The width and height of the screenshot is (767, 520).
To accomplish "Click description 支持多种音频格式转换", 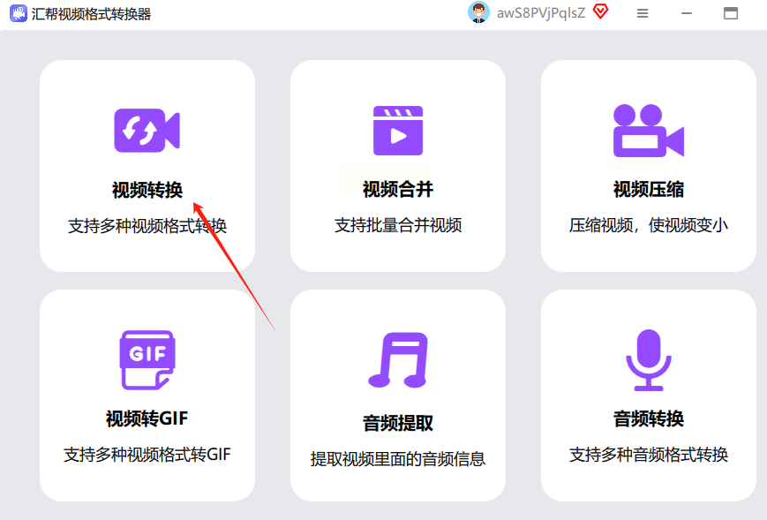I will coord(649,455).
